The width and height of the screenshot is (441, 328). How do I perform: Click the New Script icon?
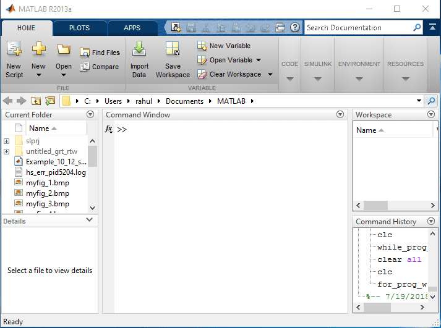(14, 49)
